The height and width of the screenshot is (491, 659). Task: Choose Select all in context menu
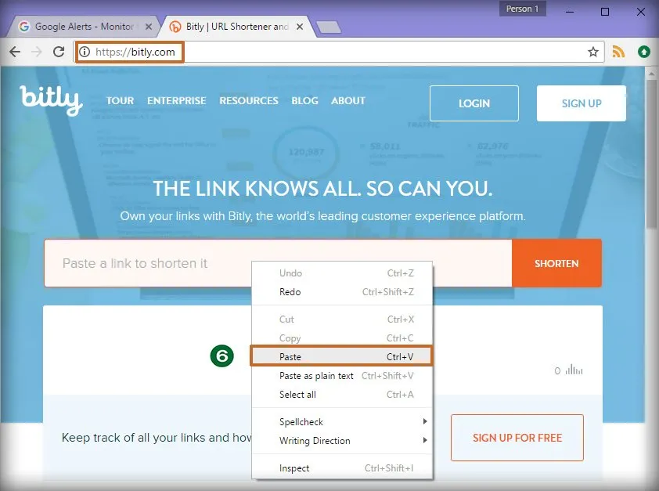tap(342, 395)
